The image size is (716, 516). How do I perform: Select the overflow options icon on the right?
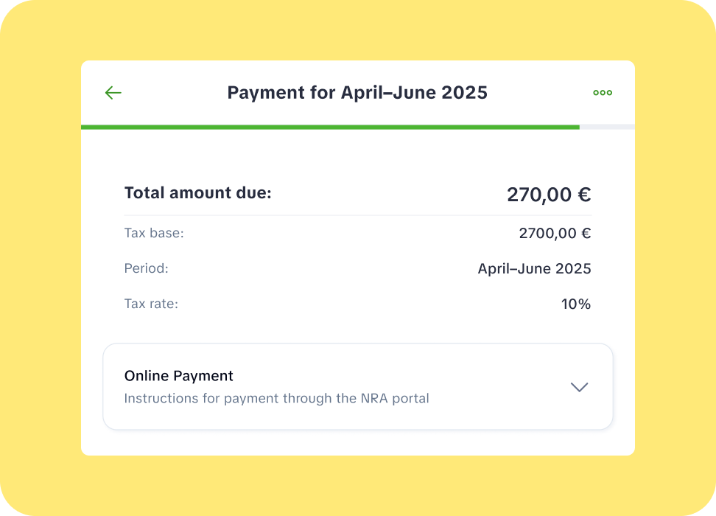pyautogui.click(x=603, y=93)
